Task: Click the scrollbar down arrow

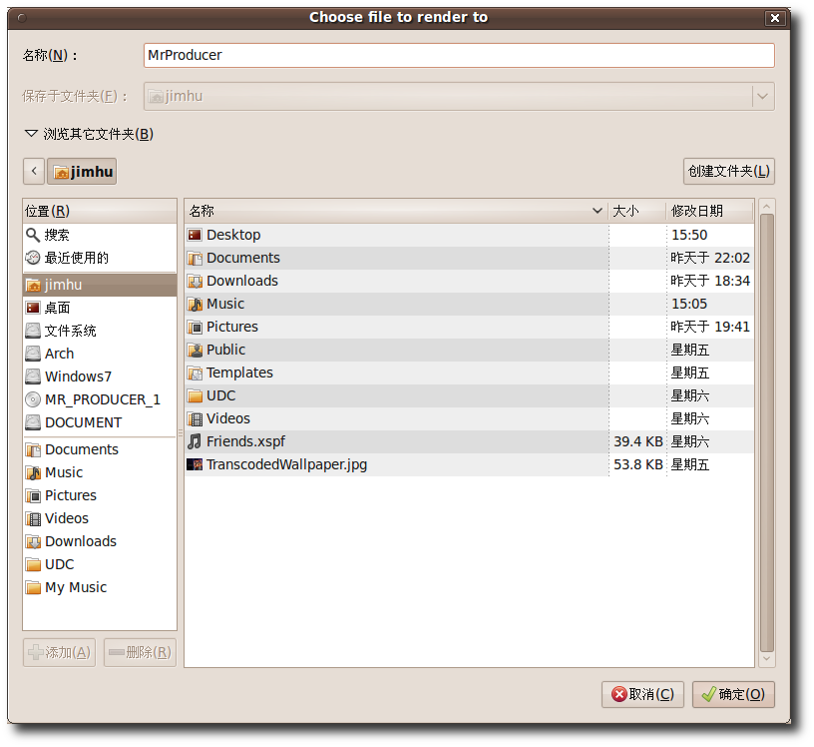Action: pos(767,659)
